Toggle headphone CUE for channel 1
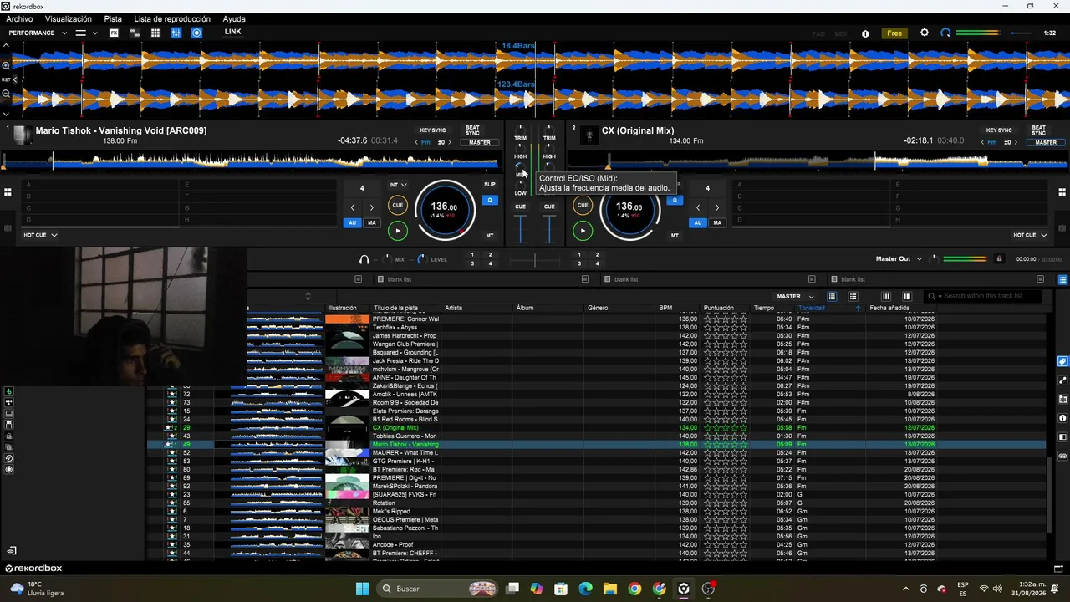The height and width of the screenshot is (602, 1070). (520, 207)
